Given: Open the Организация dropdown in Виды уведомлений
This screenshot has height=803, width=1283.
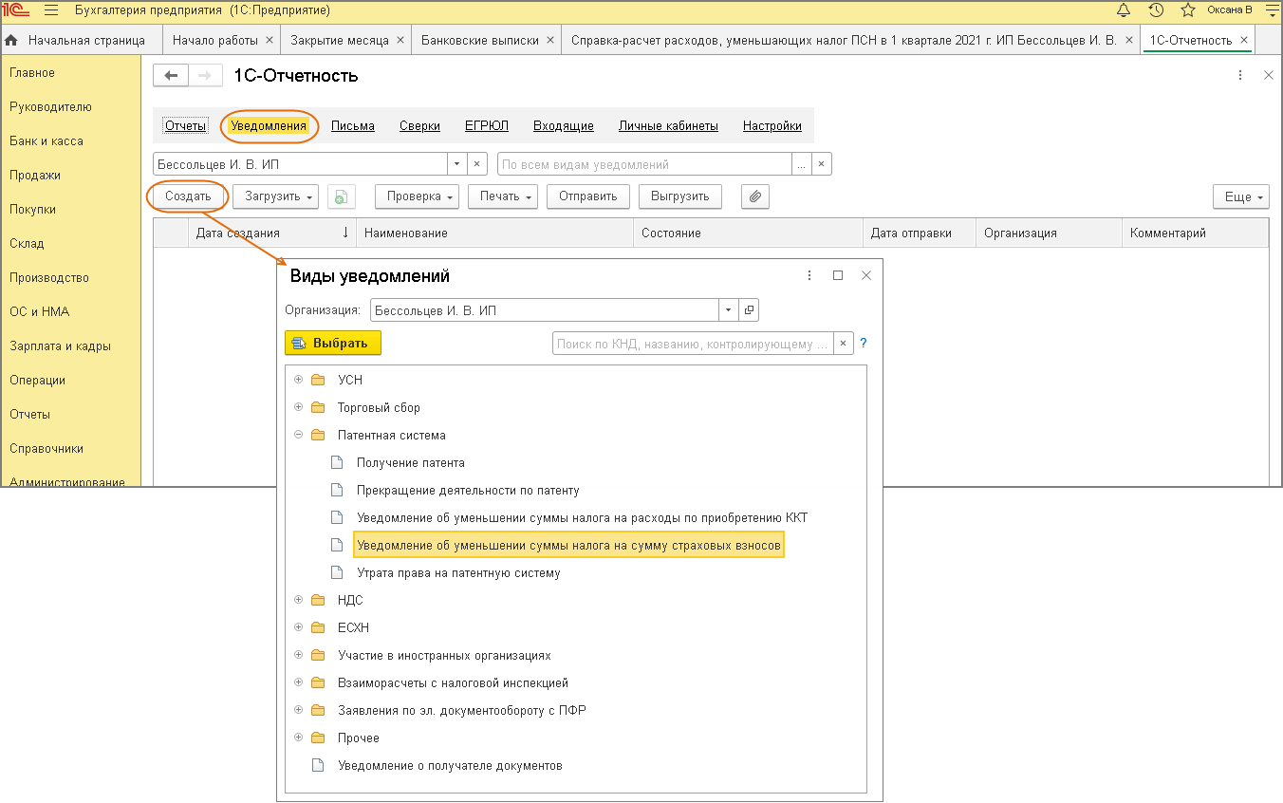Looking at the screenshot, I should 728,310.
